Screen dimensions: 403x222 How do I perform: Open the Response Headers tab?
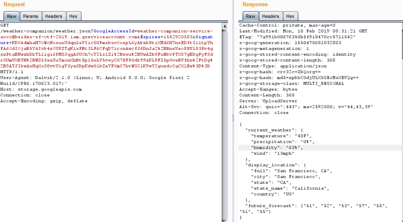click(x=270, y=16)
